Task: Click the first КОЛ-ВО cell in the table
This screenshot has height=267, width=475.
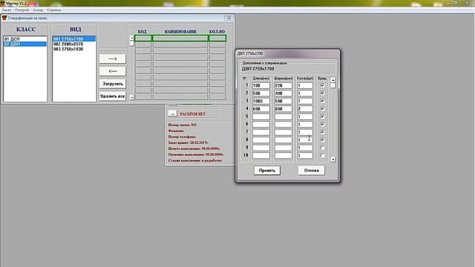Action: (x=217, y=38)
